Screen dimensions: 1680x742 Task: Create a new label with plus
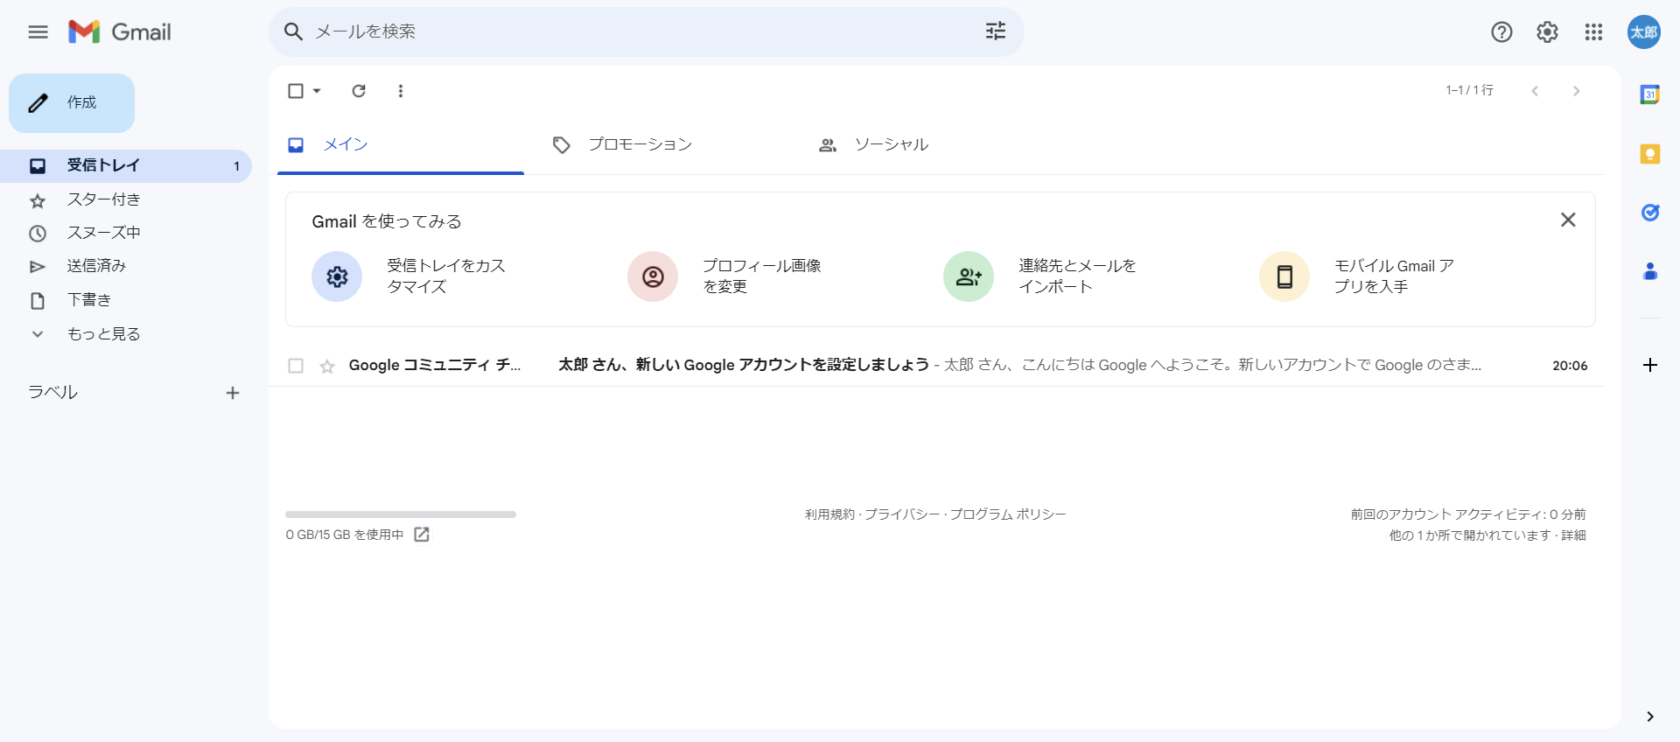click(233, 393)
